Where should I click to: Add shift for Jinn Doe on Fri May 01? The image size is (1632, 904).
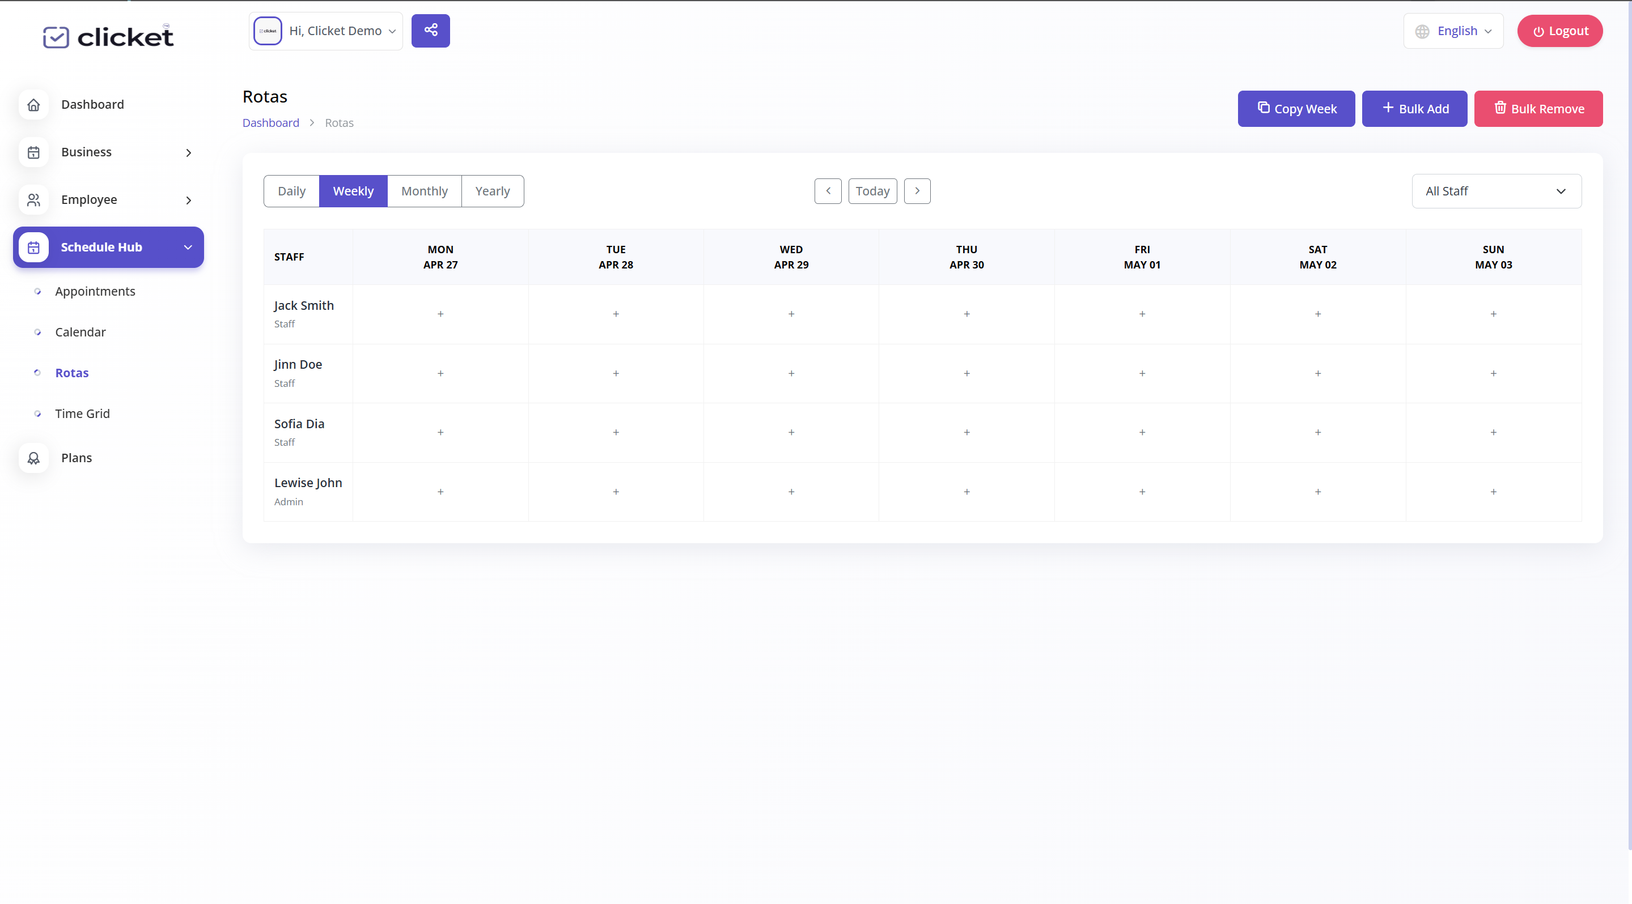(1142, 373)
